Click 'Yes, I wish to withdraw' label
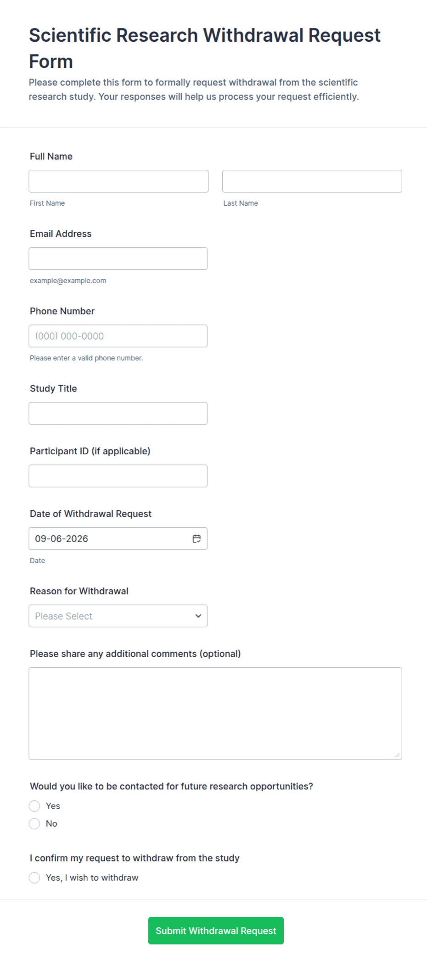The width and height of the screenshot is (427, 967). pos(92,878)
